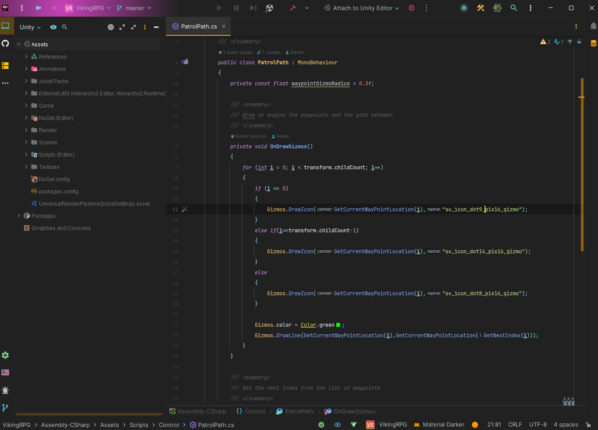
Task: Toggle the status bar eye inspection icon
Action: pos(338,425)
